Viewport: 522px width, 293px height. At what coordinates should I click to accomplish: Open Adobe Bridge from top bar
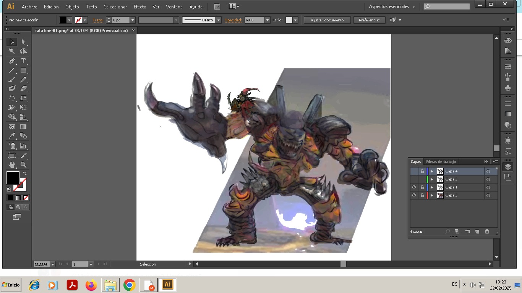[x=217, y=6]
